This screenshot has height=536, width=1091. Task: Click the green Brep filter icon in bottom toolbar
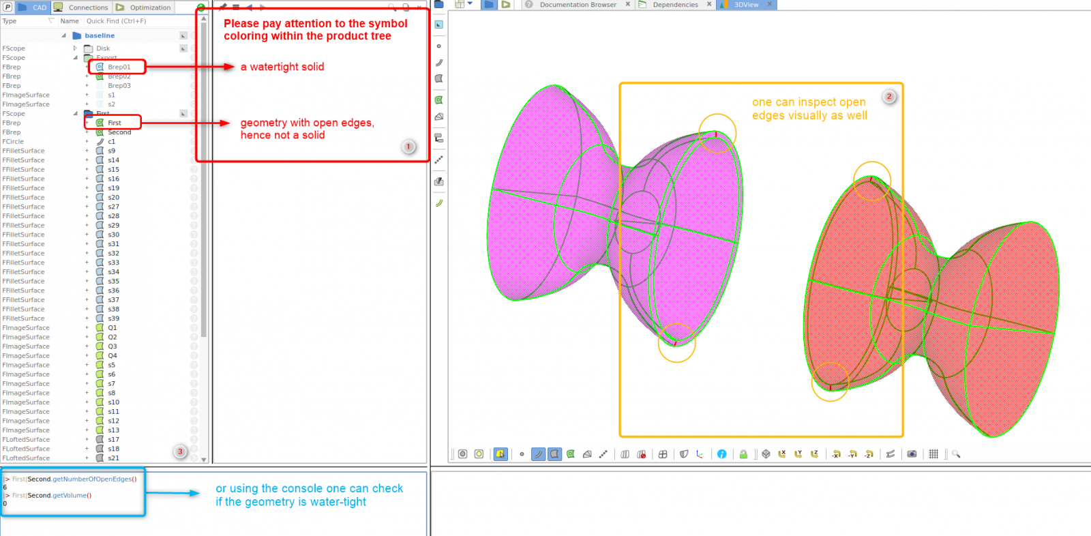tap(571, 454)
